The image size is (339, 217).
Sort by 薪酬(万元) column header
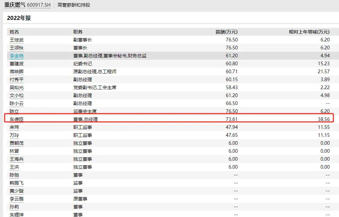point(226,32)
